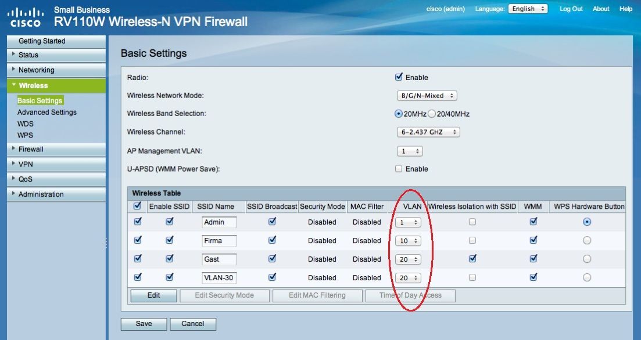
Task: Select WPS Hardware Button radio for Firma
Action: [x=587, y=240]
